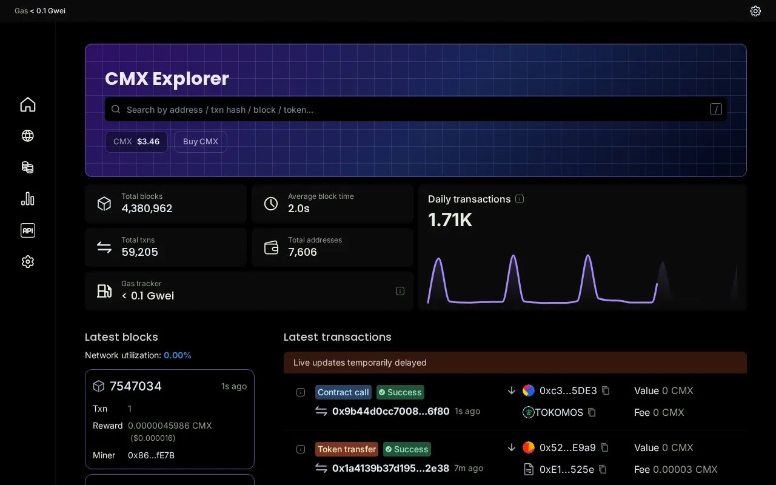Click the Live updates temporarily delayed banner
The width and height of the screenshot is (776, 485).
click(x=515, y=363)
